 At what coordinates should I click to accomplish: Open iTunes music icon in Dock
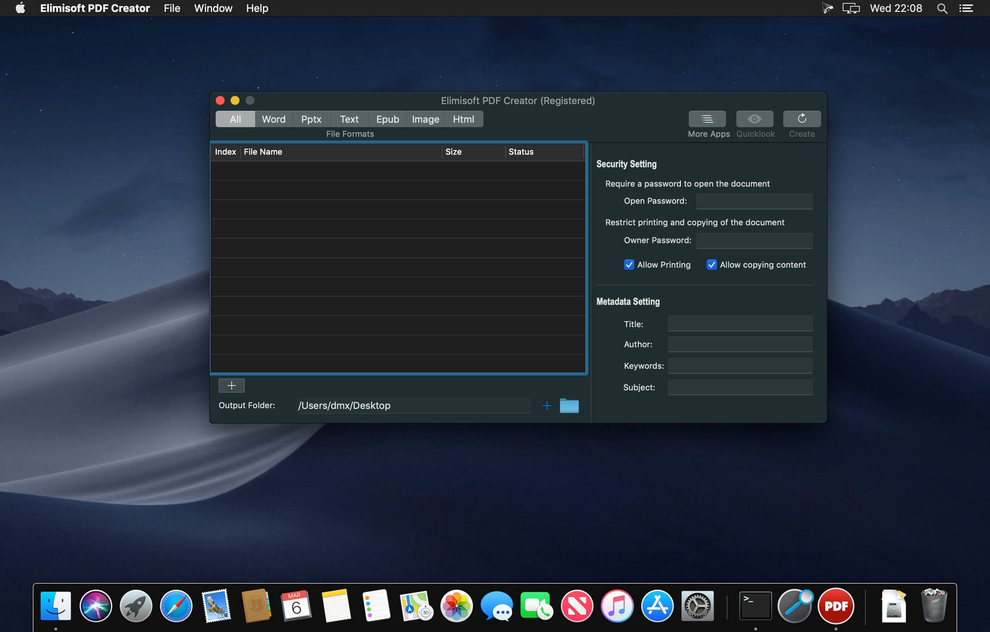617,606
